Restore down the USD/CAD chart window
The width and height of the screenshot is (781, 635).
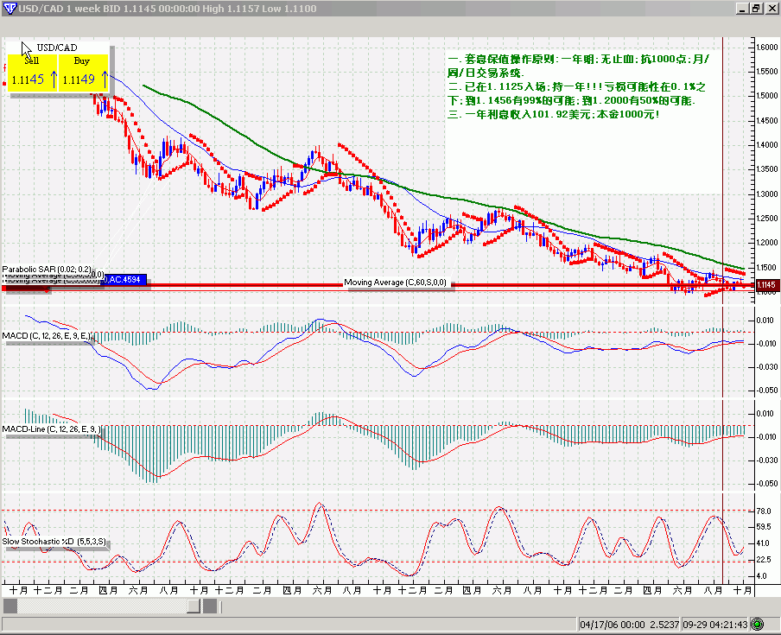[756, 9]
